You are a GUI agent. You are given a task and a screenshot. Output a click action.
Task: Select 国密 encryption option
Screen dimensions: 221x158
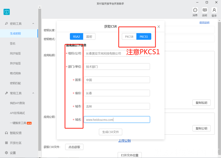click(x=89, y=36)
